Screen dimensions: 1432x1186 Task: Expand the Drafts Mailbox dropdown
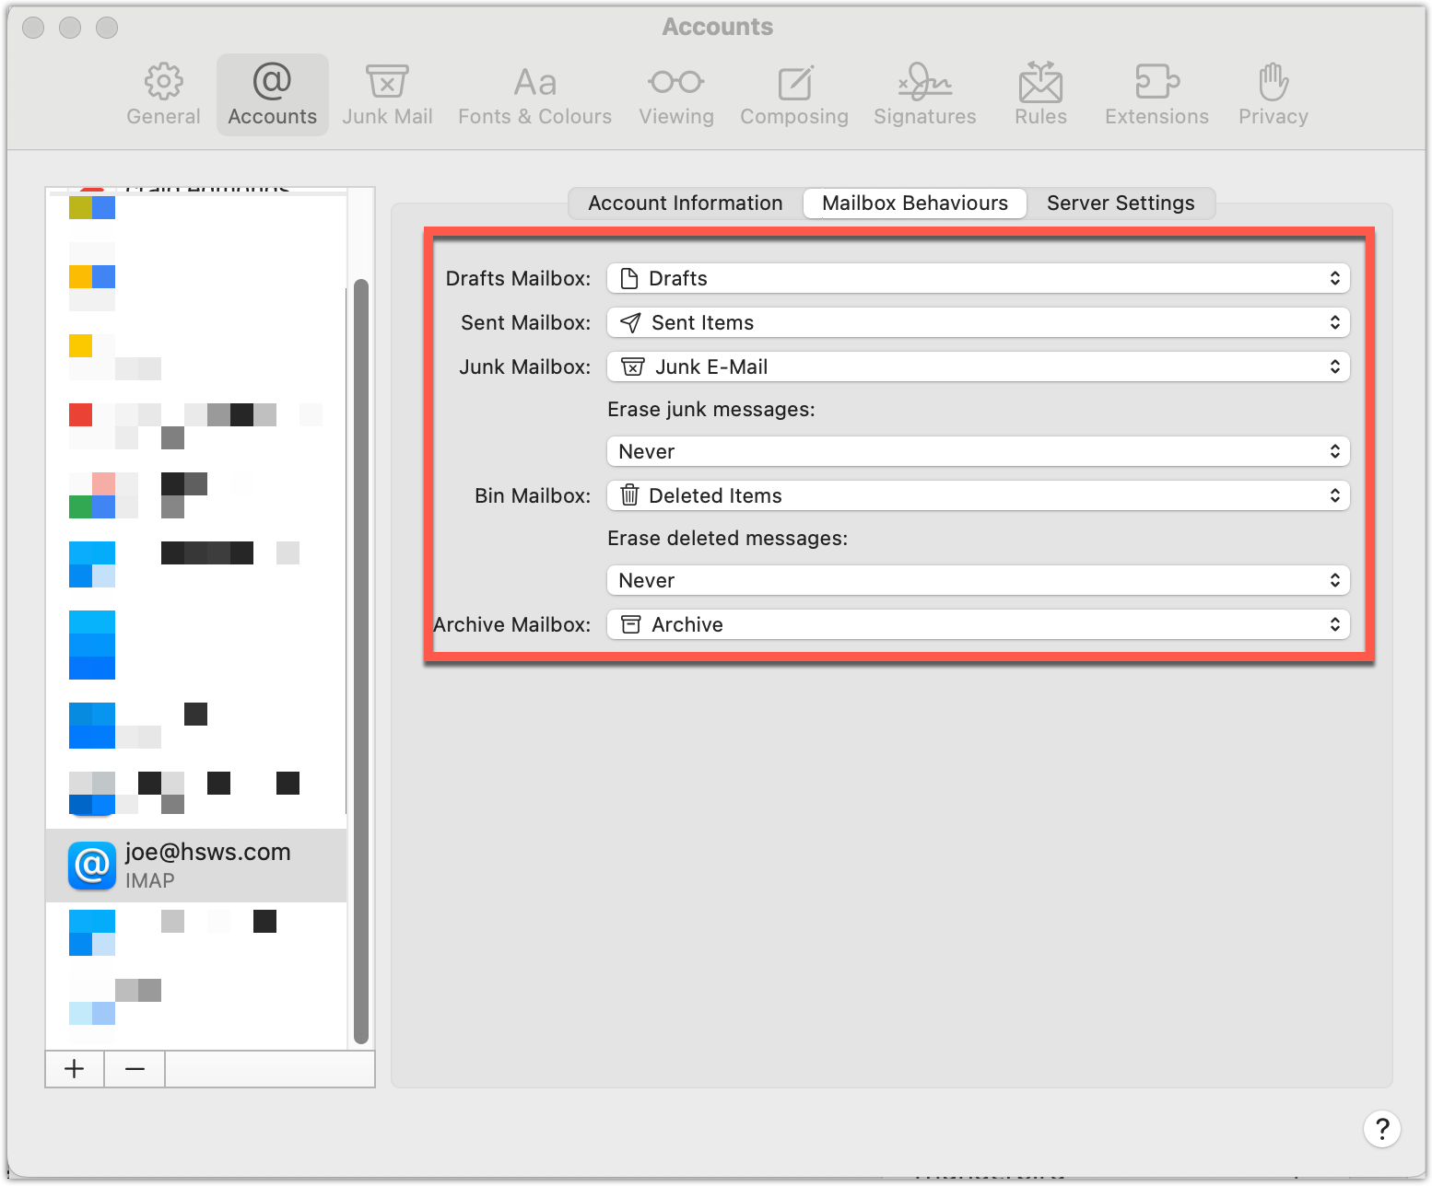(978, 278)
